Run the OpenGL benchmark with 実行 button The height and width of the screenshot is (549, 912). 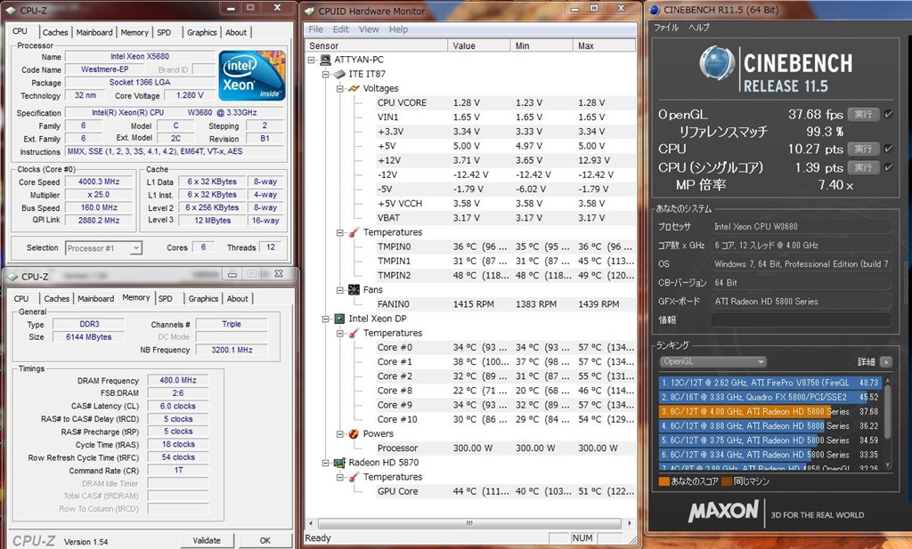(863, 114)
